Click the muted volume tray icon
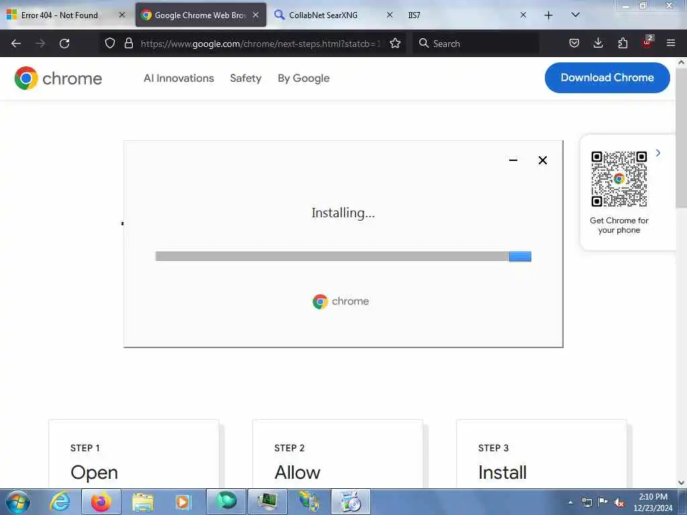Viewport: 687px width, 515px height. [x=619, y=503]
